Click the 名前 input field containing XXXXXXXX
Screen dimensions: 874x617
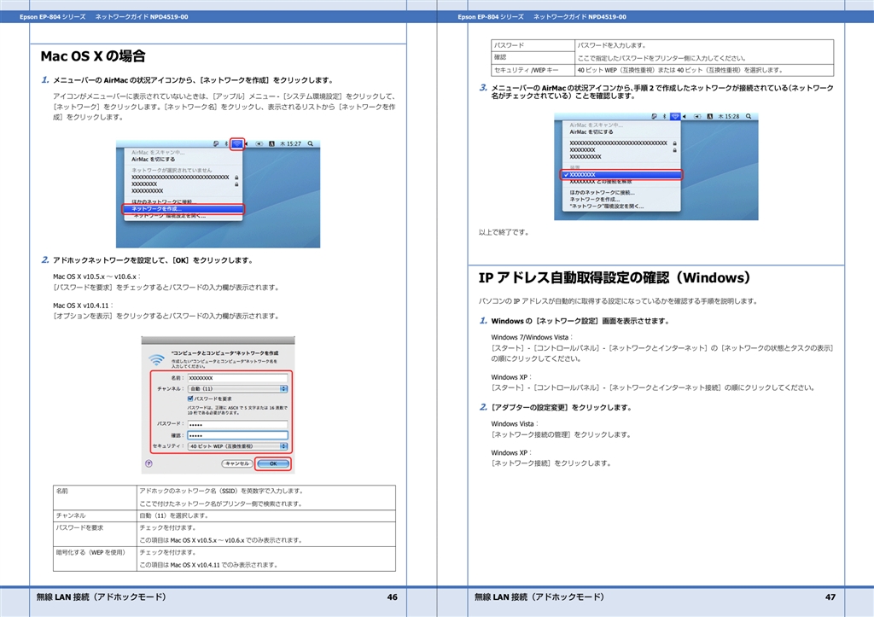point(237,378)
